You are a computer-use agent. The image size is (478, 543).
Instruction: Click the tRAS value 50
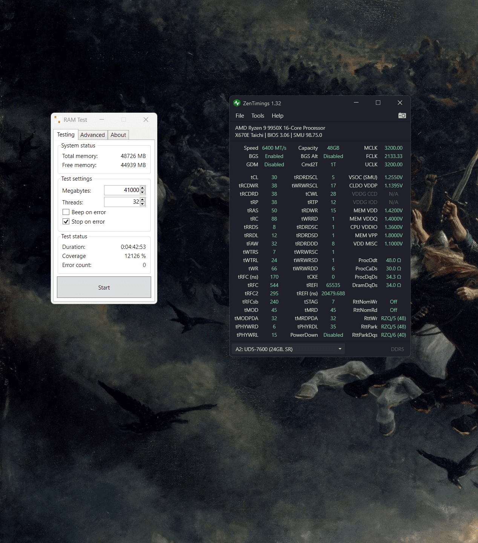[274, 210]
